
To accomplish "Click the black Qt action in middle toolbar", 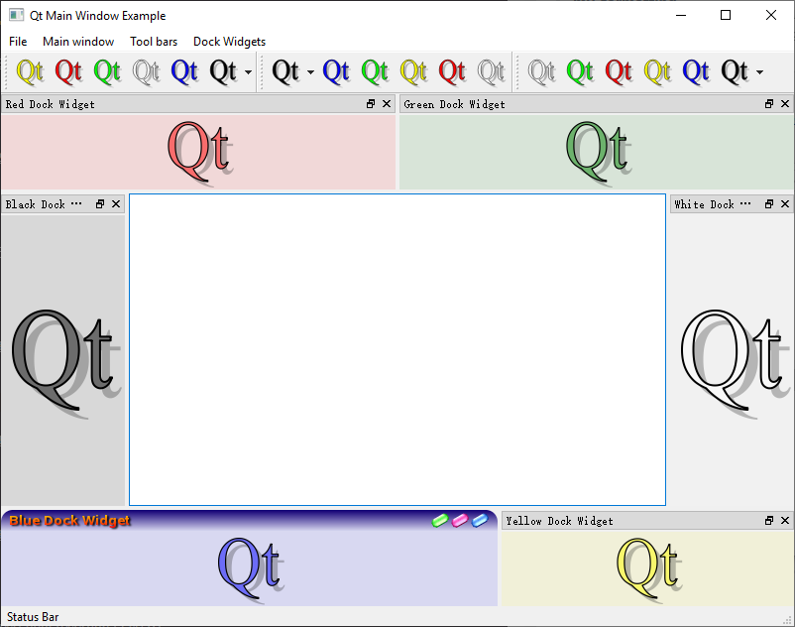I will (x=286, y=71).
